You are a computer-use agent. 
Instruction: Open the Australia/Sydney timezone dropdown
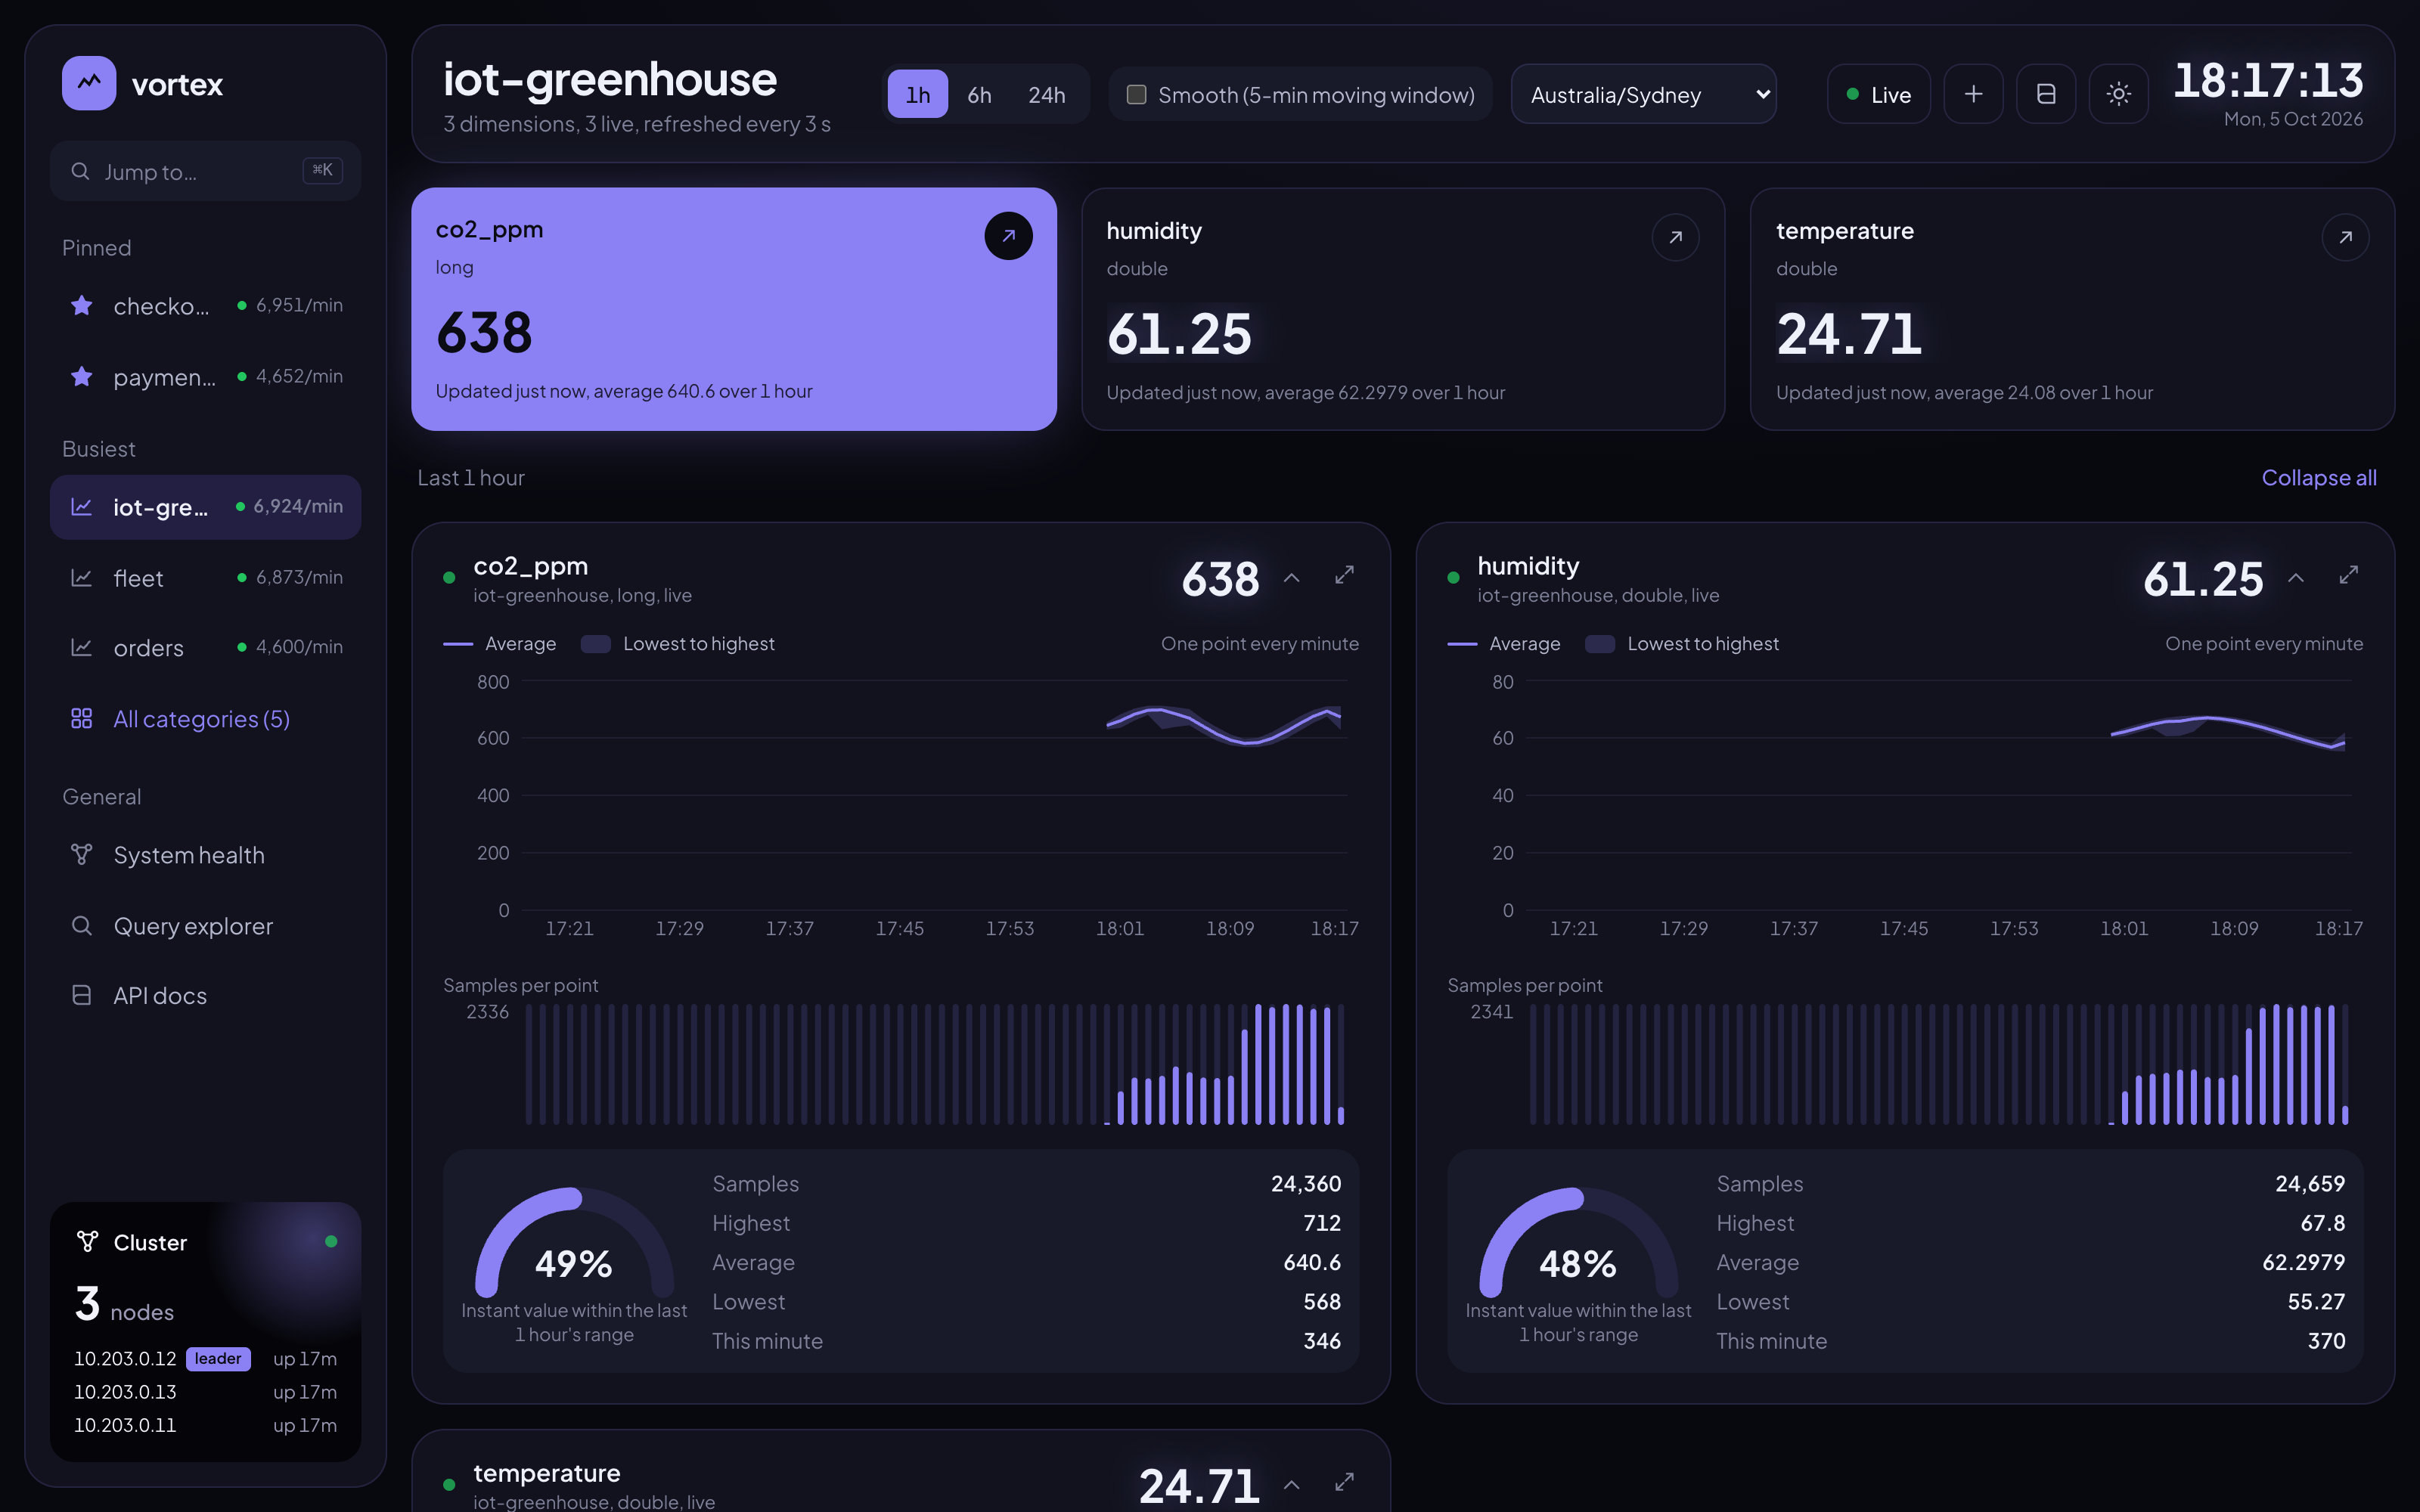[1643, 94]
